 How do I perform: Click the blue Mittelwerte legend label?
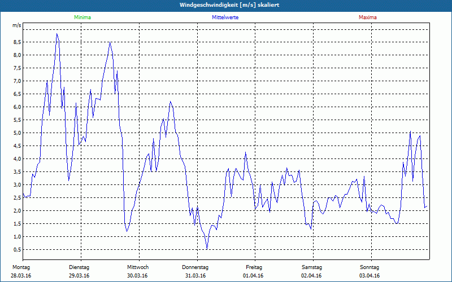[225, 17]
